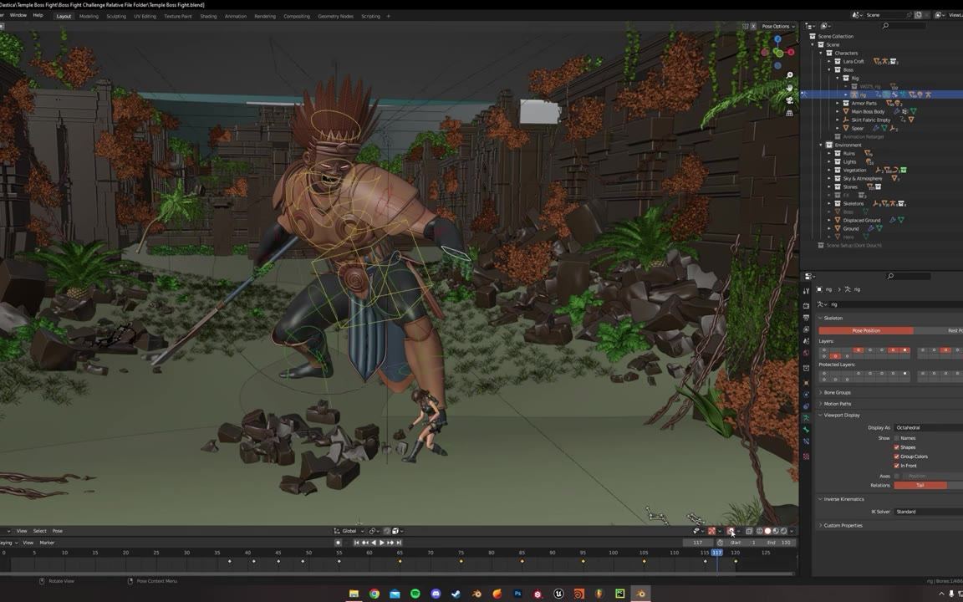
Task: Open the Tool settings properties tab
Action: click(x=806, y=292)
